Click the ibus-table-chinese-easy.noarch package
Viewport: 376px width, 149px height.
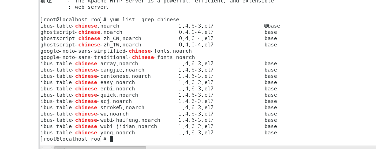click(88, 82)
